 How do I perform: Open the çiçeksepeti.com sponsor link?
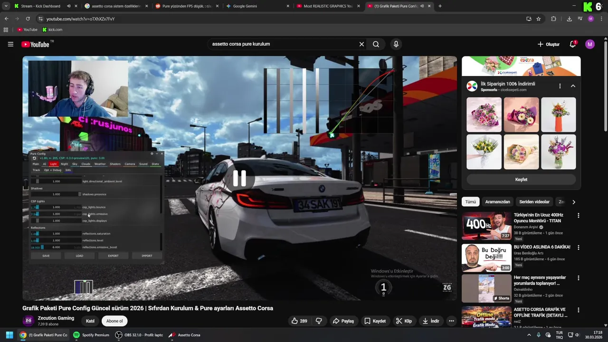coord(513,90)
